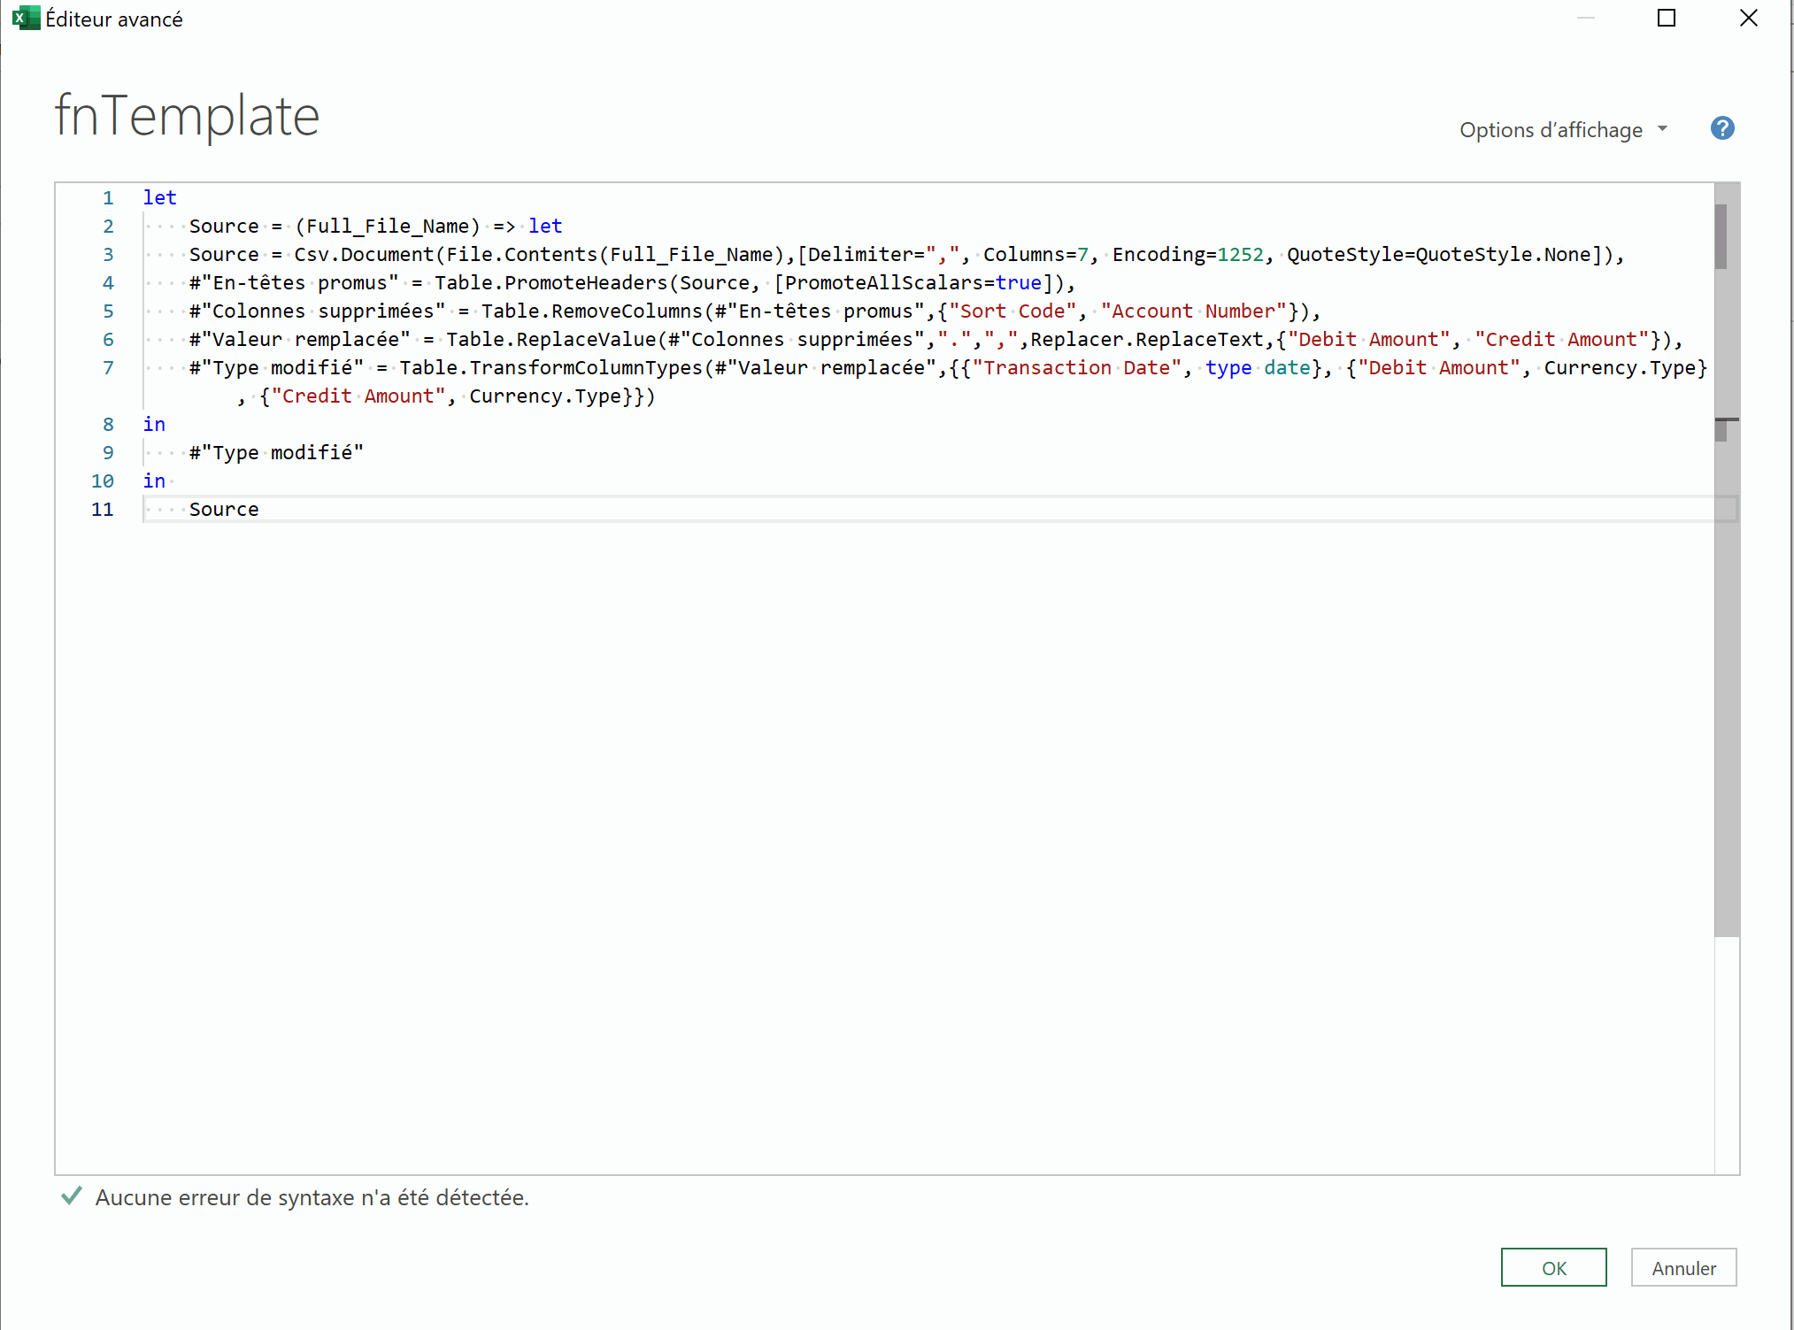The image size is (1794, 1330).
Task: Minimize the advanced editor window
Action: pos(1585,19)
